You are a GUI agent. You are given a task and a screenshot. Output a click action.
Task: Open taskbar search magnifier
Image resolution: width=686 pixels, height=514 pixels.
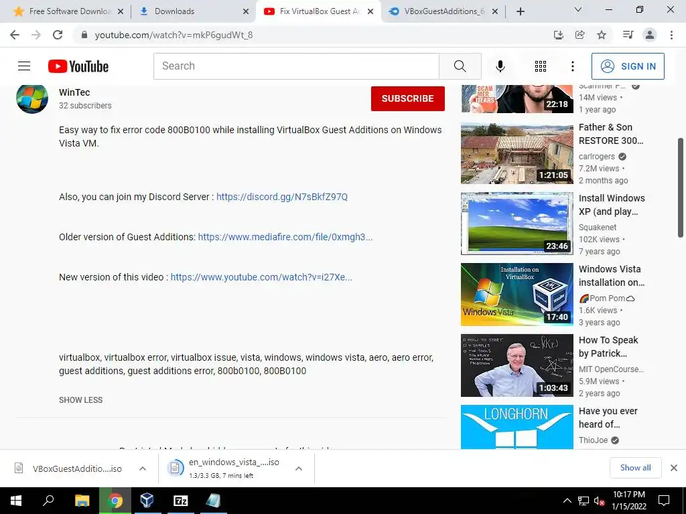pyautogui.click(x=48, y=501)
